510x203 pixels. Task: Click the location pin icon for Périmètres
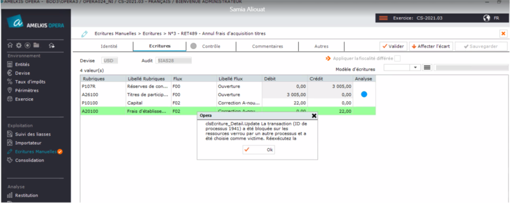tap(10, 90)
